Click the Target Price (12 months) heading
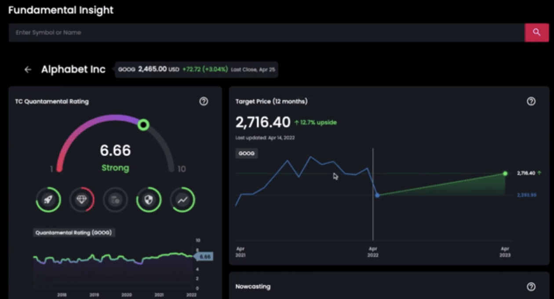 pos(271,102)
